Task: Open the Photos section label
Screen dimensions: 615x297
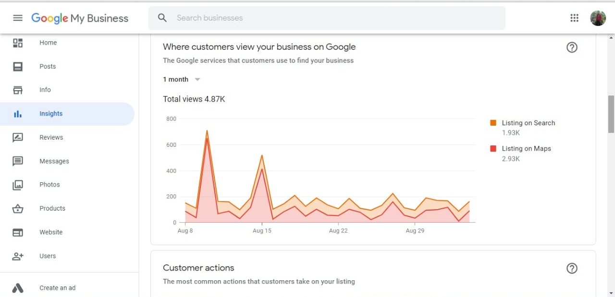Action: [x=50, y=185]
